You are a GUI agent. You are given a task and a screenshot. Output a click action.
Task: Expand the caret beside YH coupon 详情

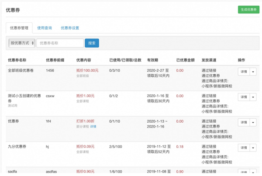[x=253, y=123]
